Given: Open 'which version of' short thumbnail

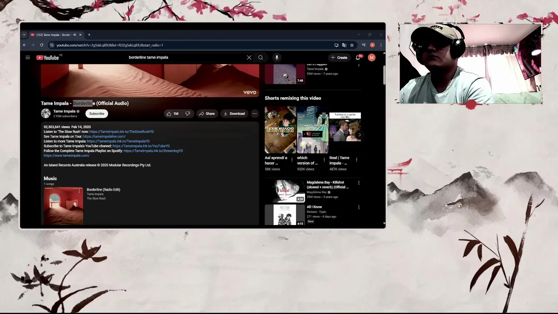Looking at the screenshot, I should (x=313, y=130).
